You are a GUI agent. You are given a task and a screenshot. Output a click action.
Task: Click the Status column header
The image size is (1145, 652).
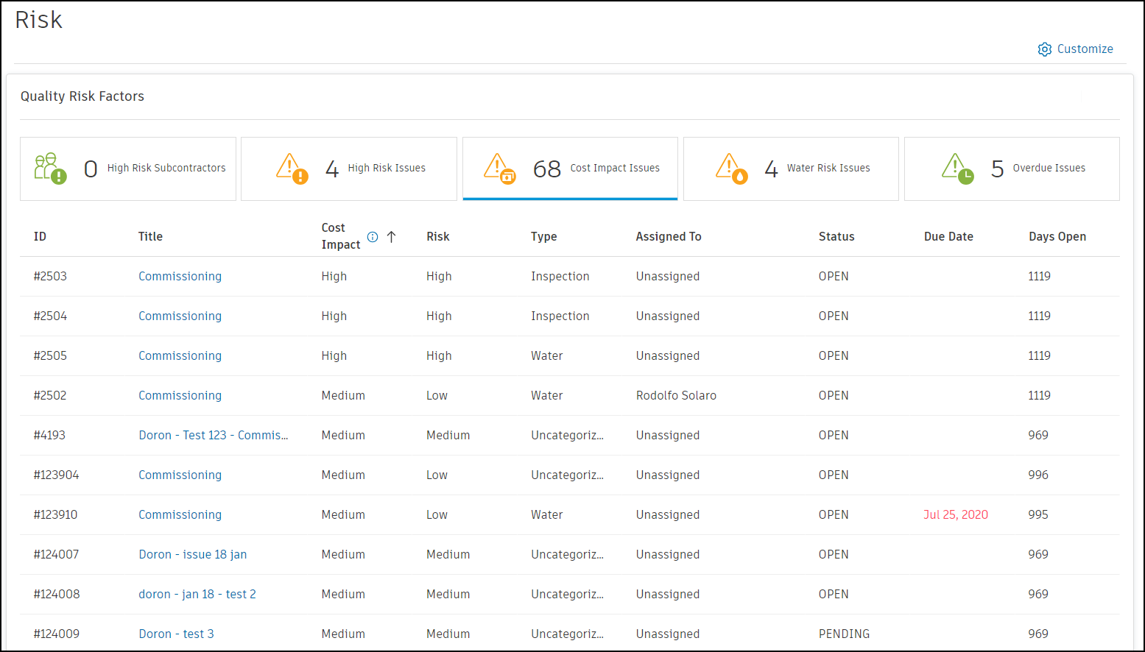836,237
